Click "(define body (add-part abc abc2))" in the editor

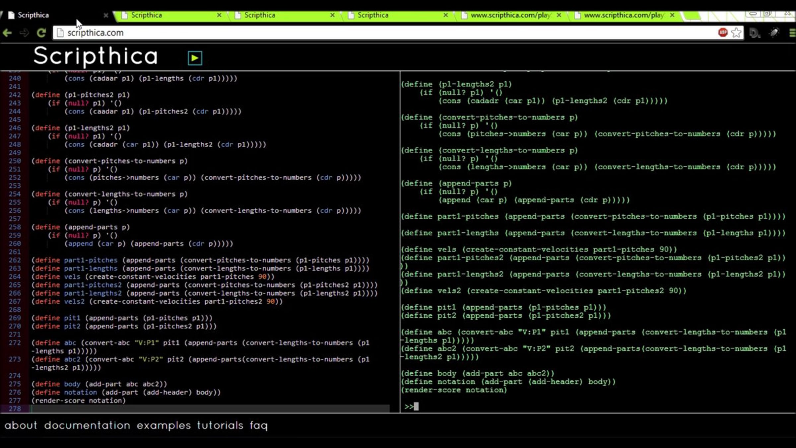pyautogui.click(x=99, y=384)
